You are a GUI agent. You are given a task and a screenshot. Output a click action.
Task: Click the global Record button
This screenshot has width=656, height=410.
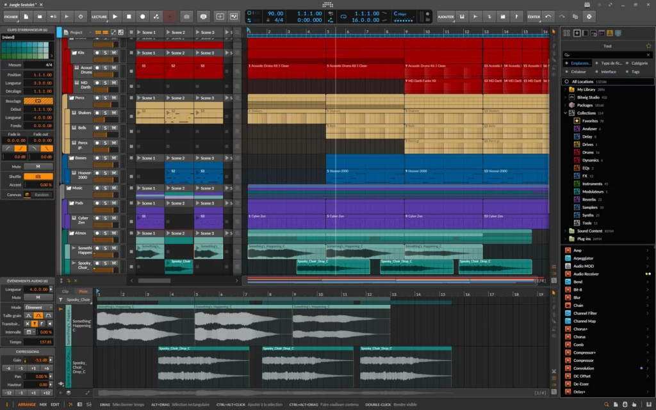143,17
